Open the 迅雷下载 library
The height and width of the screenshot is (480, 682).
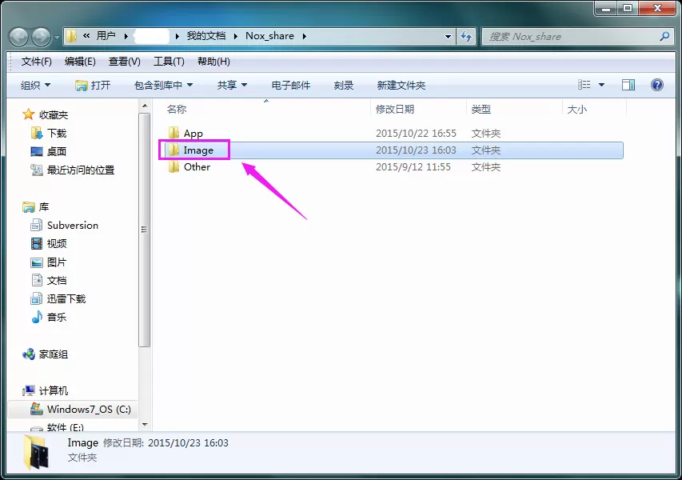(x=58, y=298)
